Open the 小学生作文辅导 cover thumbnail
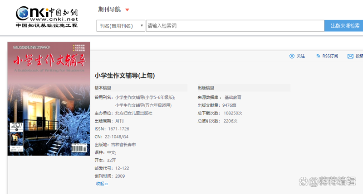363x194 pixels. (x=49, y=99)
